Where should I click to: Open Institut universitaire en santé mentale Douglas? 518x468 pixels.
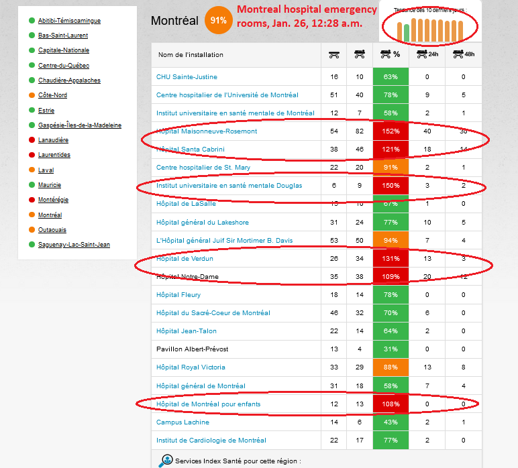pyautogui.click(x=229, y=186)
